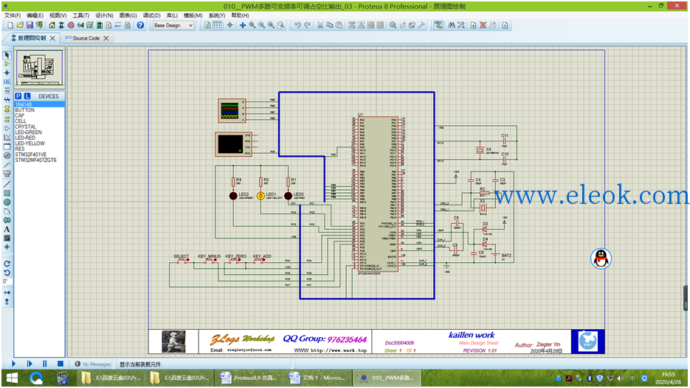Zoom out using the magnifier minus icon
Image resolution: width=690 pixels, height=388 pixels.
261,26
